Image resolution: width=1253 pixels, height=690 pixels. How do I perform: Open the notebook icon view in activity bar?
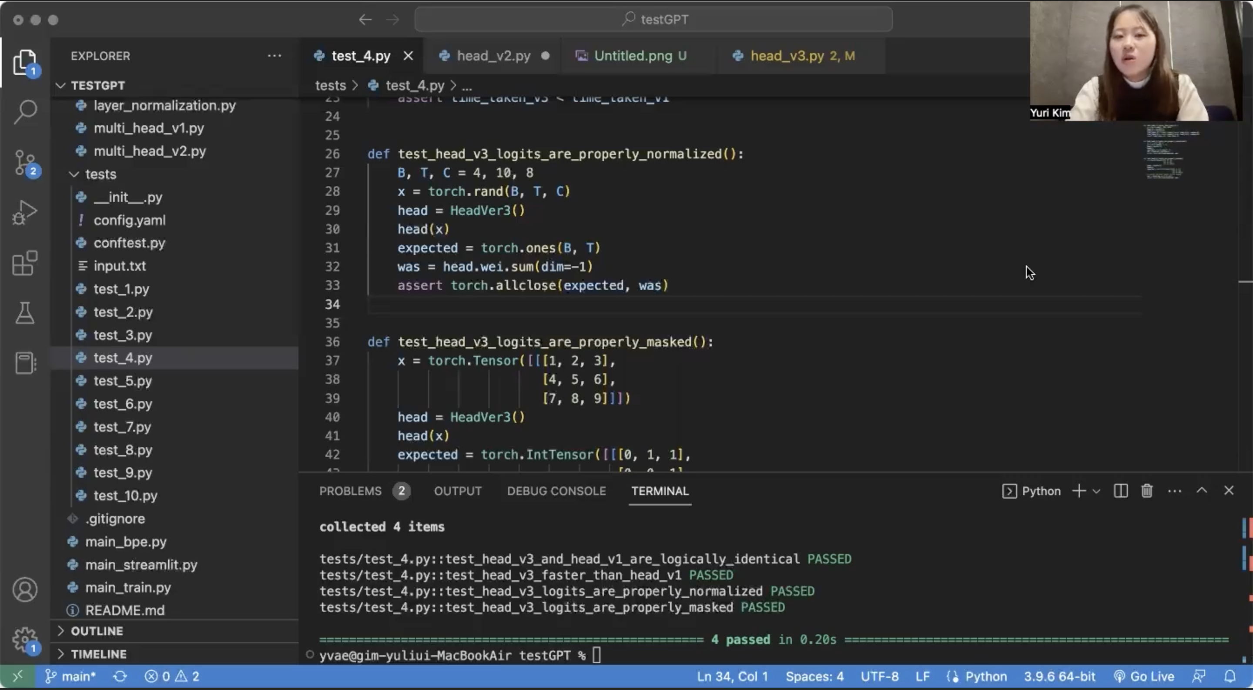point(25,363)
